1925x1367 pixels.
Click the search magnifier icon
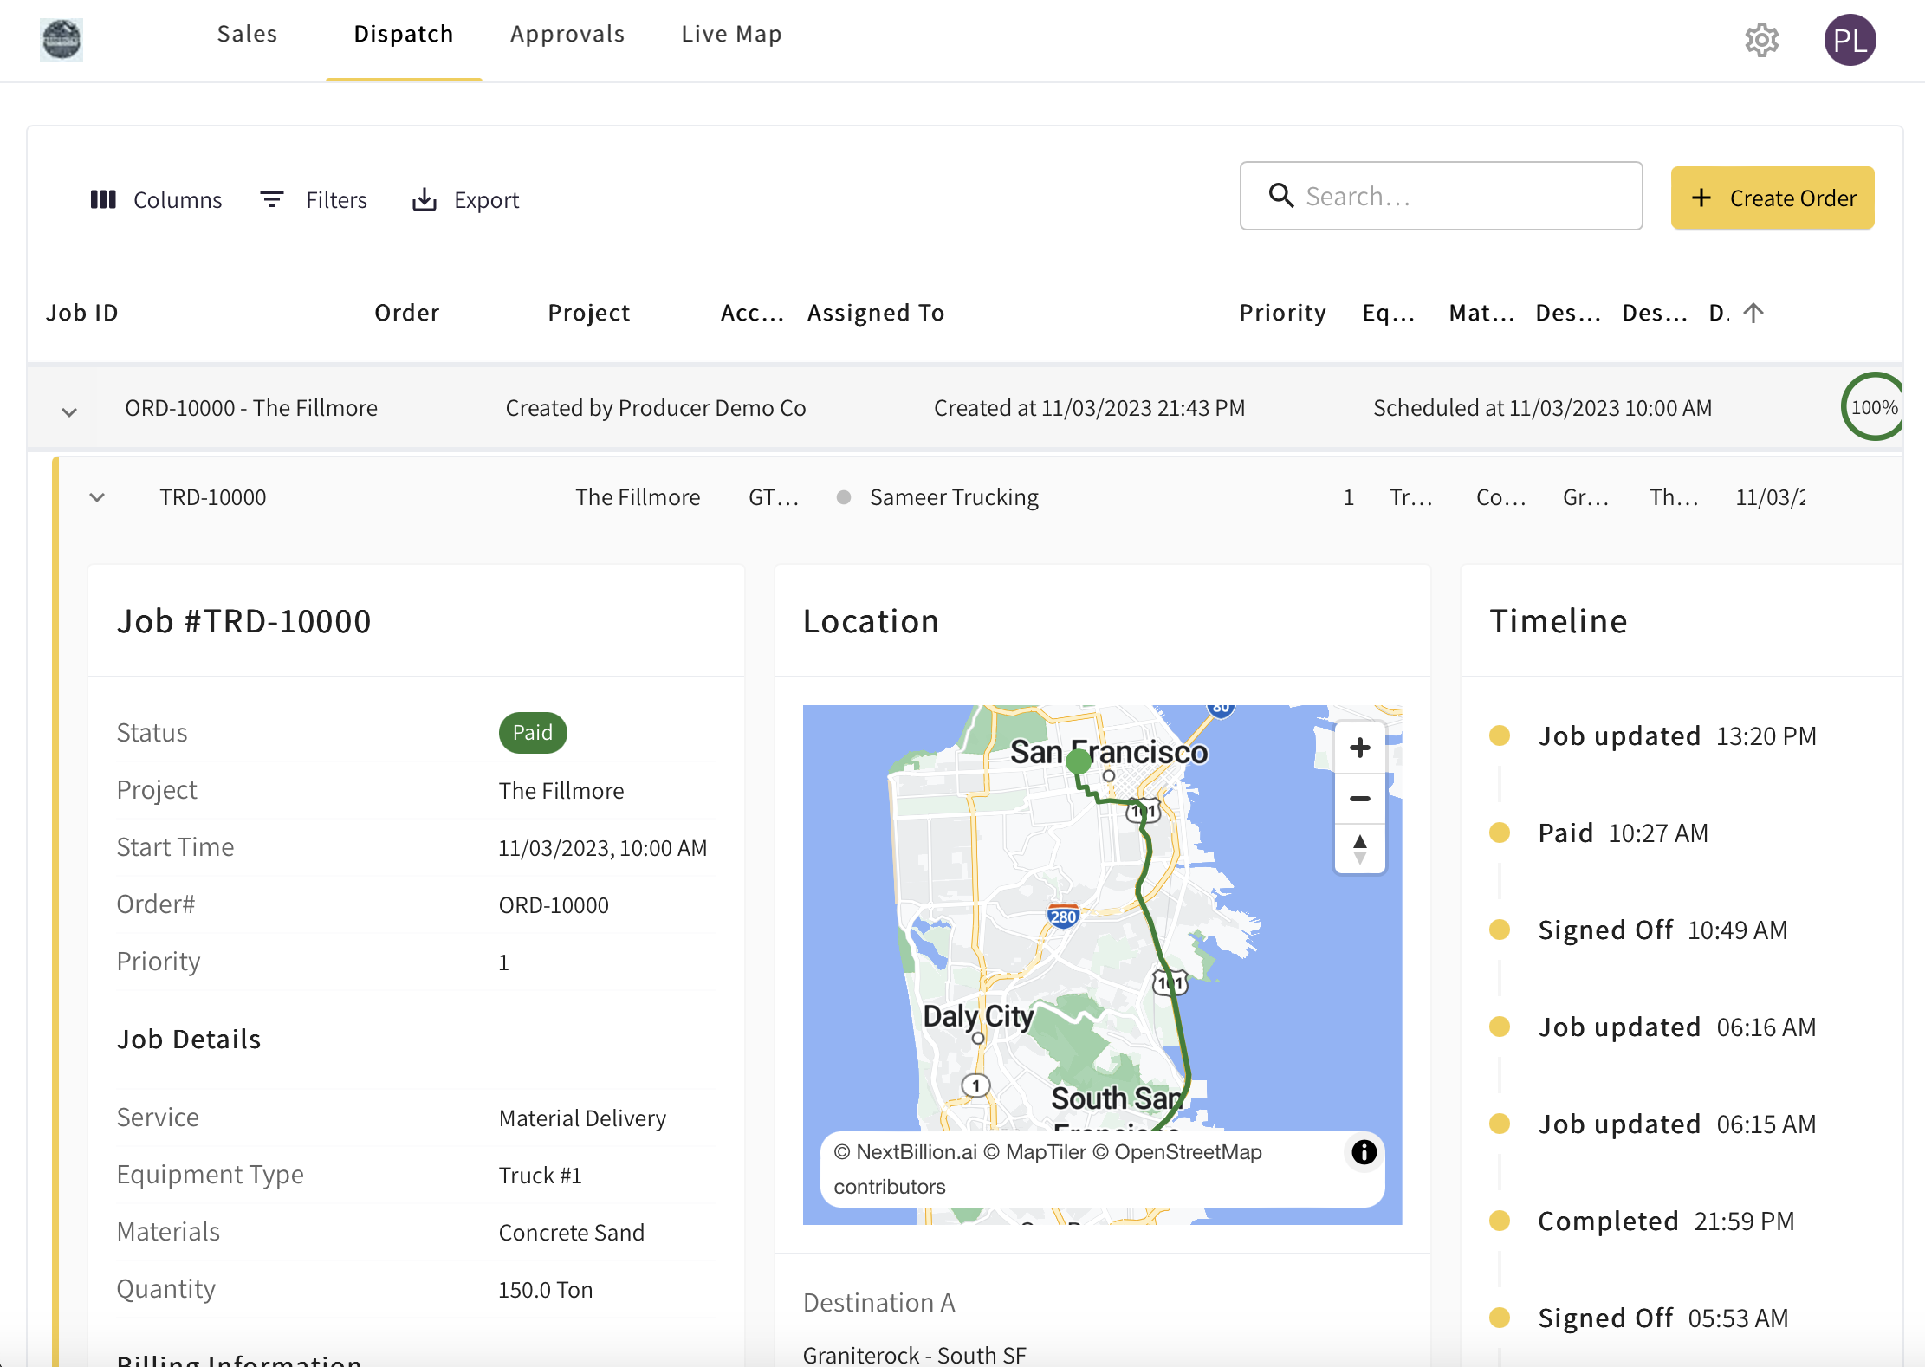click(x=1281, y=196)
